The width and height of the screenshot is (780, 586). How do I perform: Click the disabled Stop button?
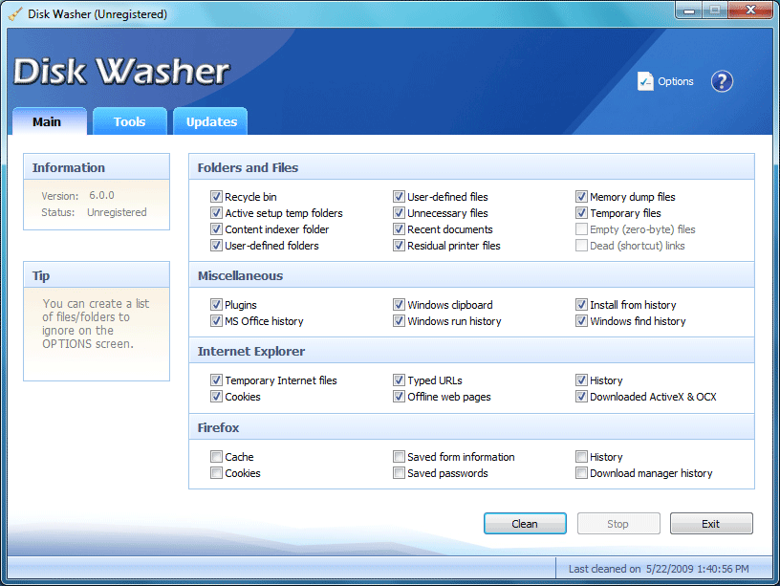[618, 523]
